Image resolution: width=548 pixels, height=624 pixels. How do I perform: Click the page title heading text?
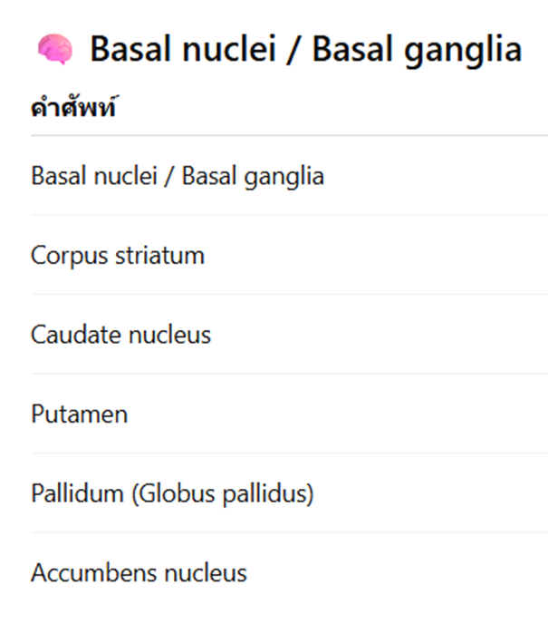tap(305, 50)
